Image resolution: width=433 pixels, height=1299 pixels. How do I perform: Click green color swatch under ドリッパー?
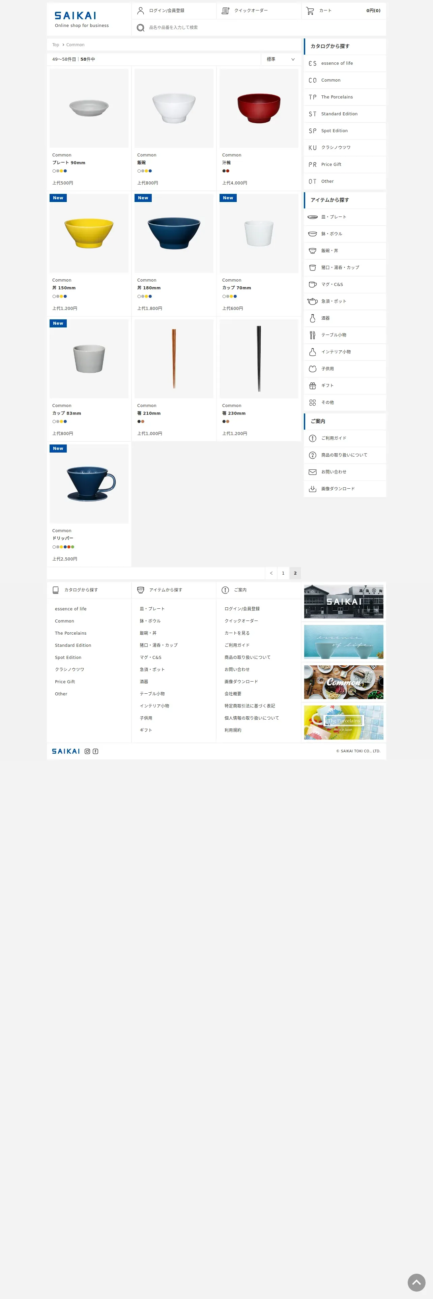[x=73, y=547]
